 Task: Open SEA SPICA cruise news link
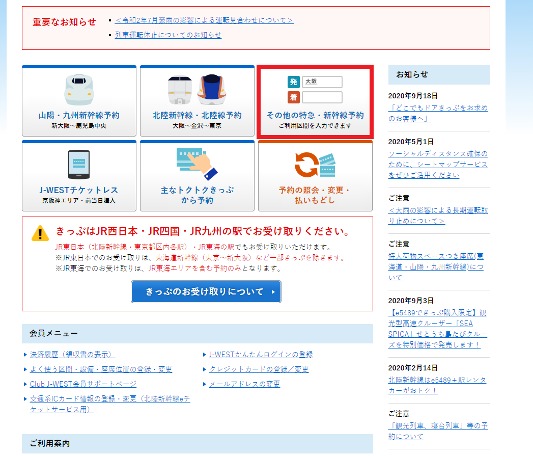point(438,329)
